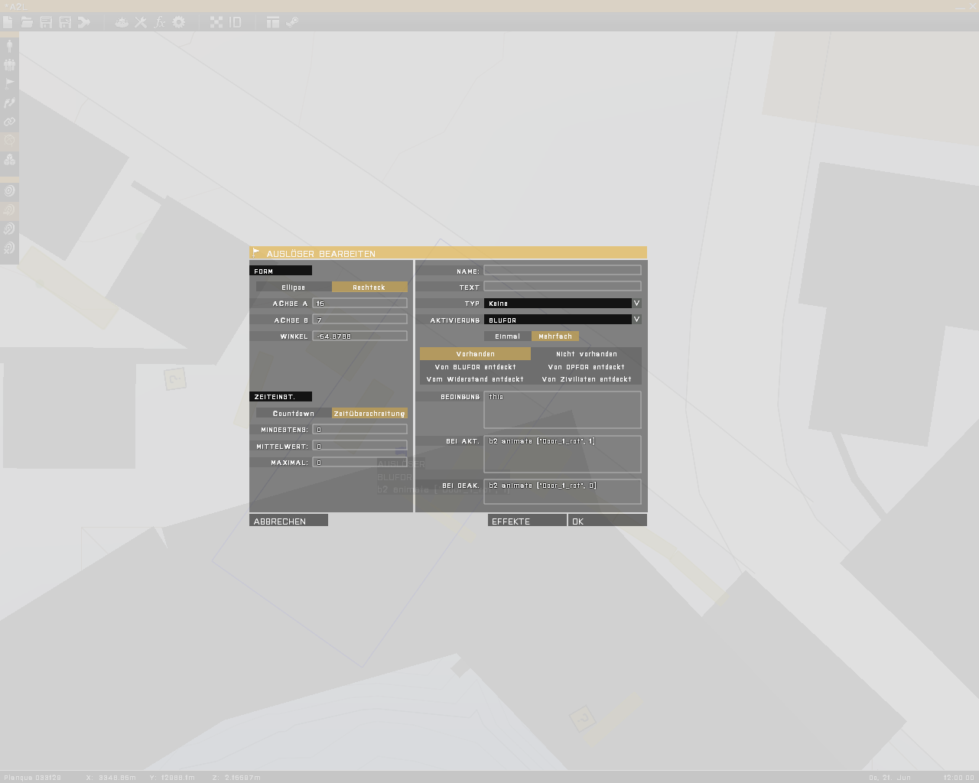
Task: Save mission with first floppy icon
Action: (46, 22)
